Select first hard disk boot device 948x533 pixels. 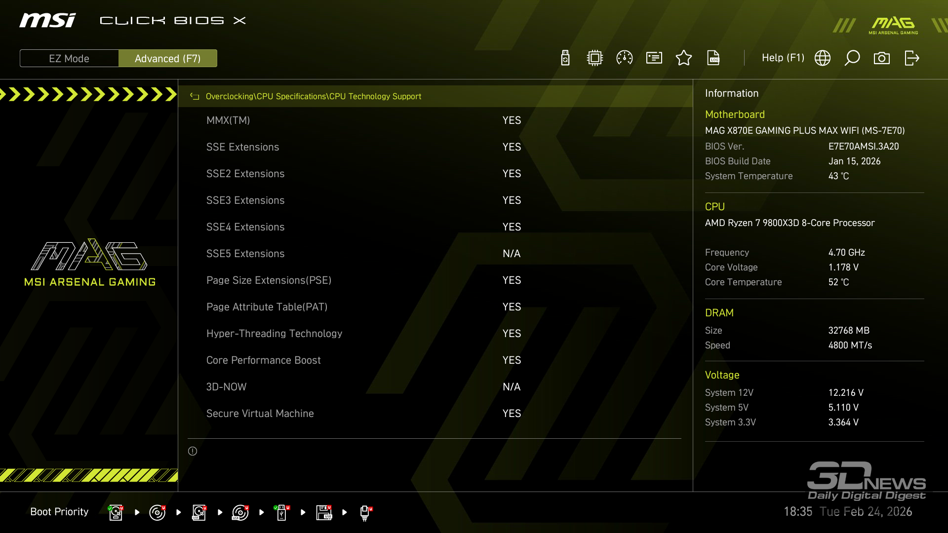(x=116, y=512)
